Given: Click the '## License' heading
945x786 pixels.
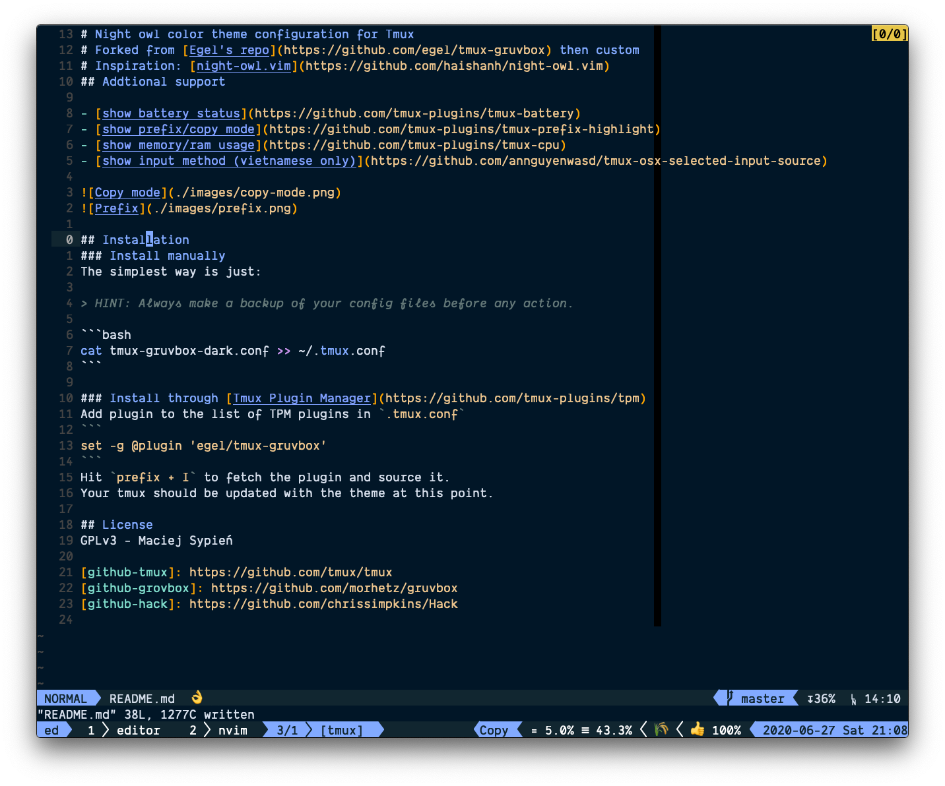Looking at the screenshot, I should (116, 525).
